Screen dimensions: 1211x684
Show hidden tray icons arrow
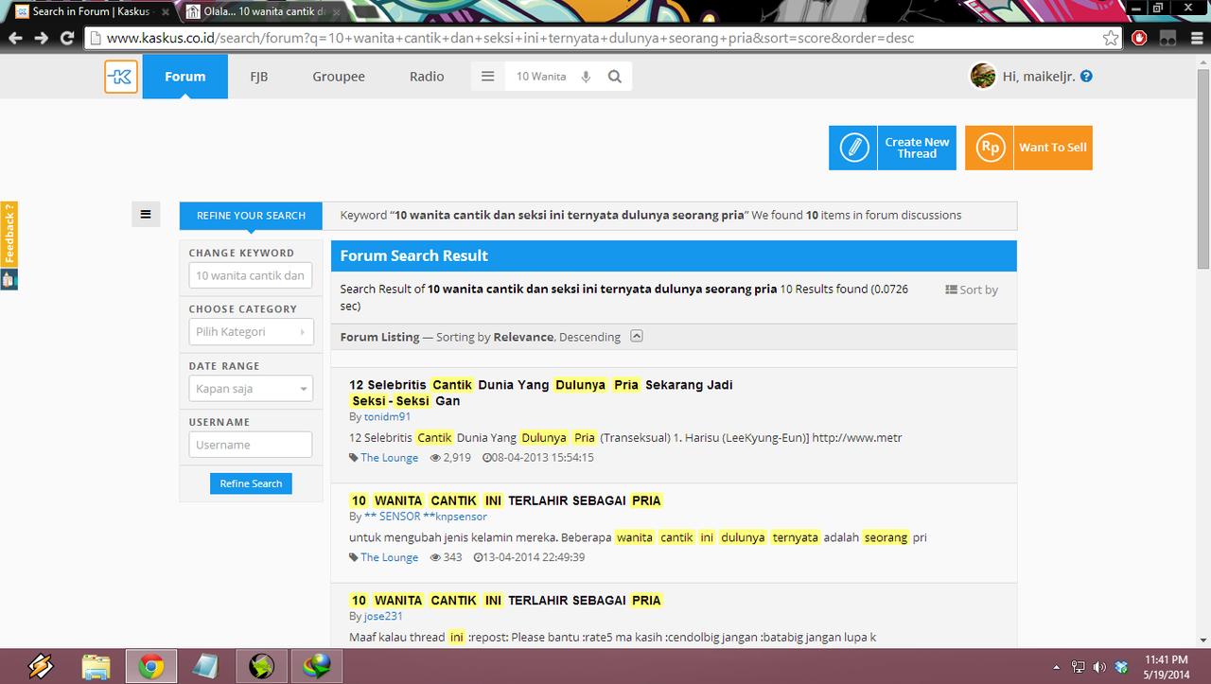pyautogui.click(x=1057, y=667)
